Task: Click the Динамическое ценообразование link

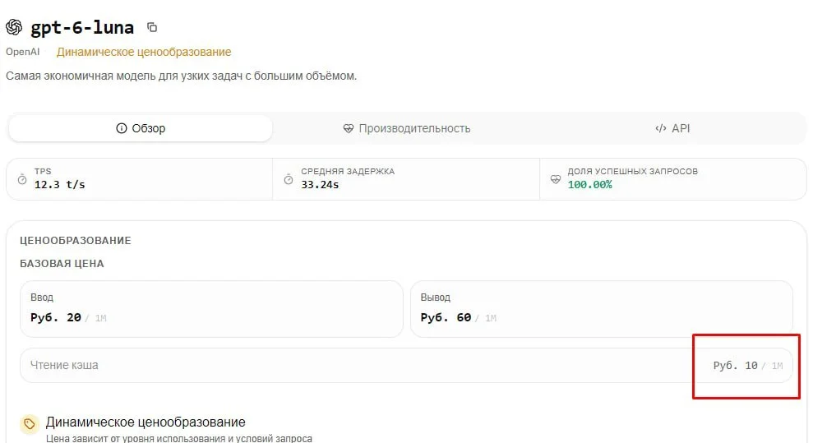Action: (144, 52)
